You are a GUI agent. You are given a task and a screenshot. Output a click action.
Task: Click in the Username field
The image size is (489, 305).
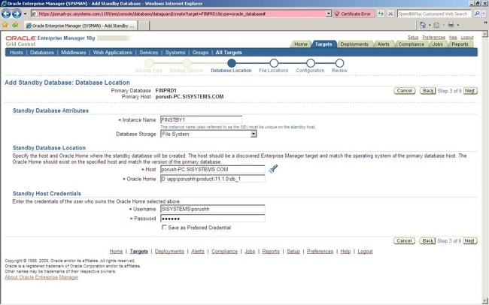point(213,209)
